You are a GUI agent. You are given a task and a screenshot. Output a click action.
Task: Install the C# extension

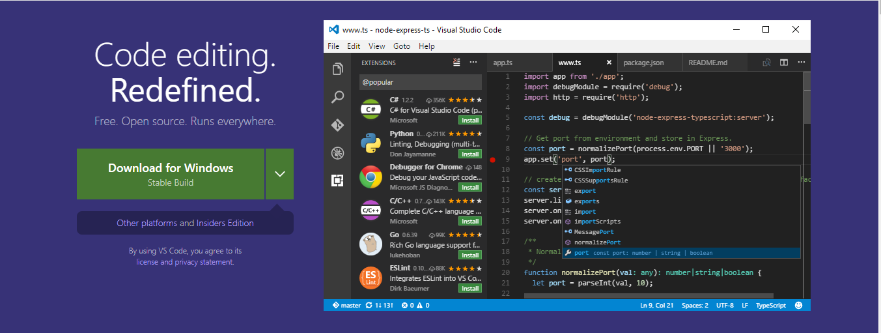[x=470, y=121]
